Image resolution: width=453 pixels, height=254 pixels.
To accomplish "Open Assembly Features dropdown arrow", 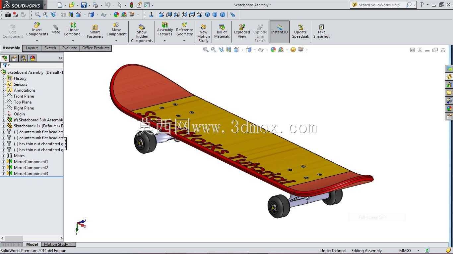I will click(x=165, y=41).
